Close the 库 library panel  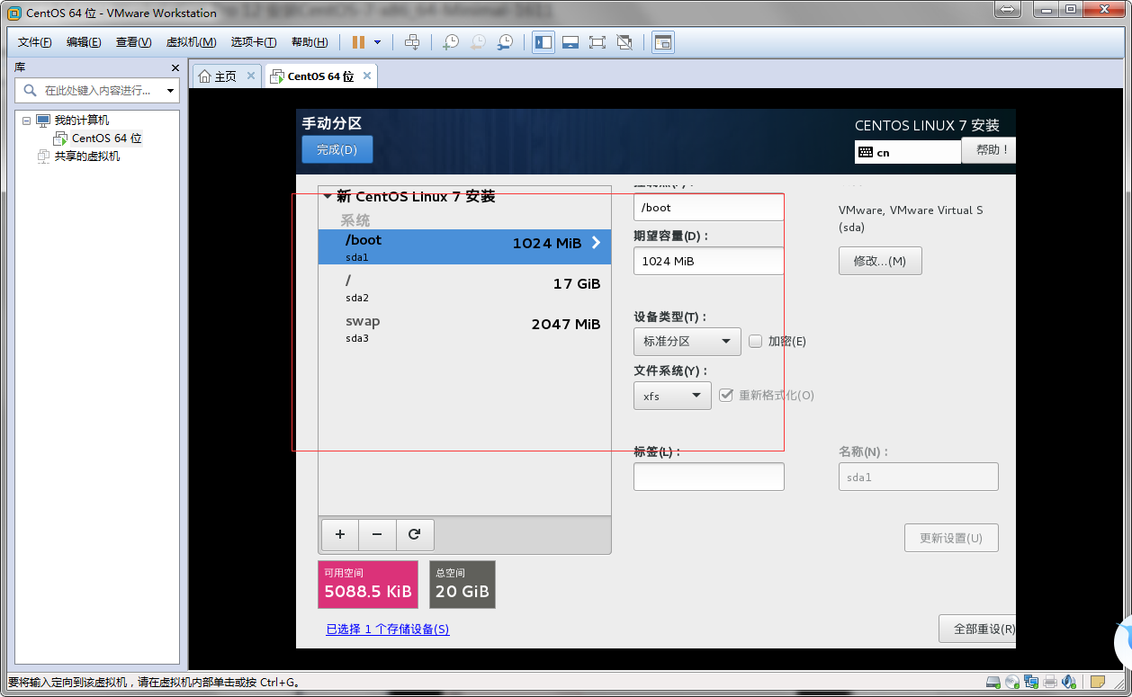coord(175,67)
